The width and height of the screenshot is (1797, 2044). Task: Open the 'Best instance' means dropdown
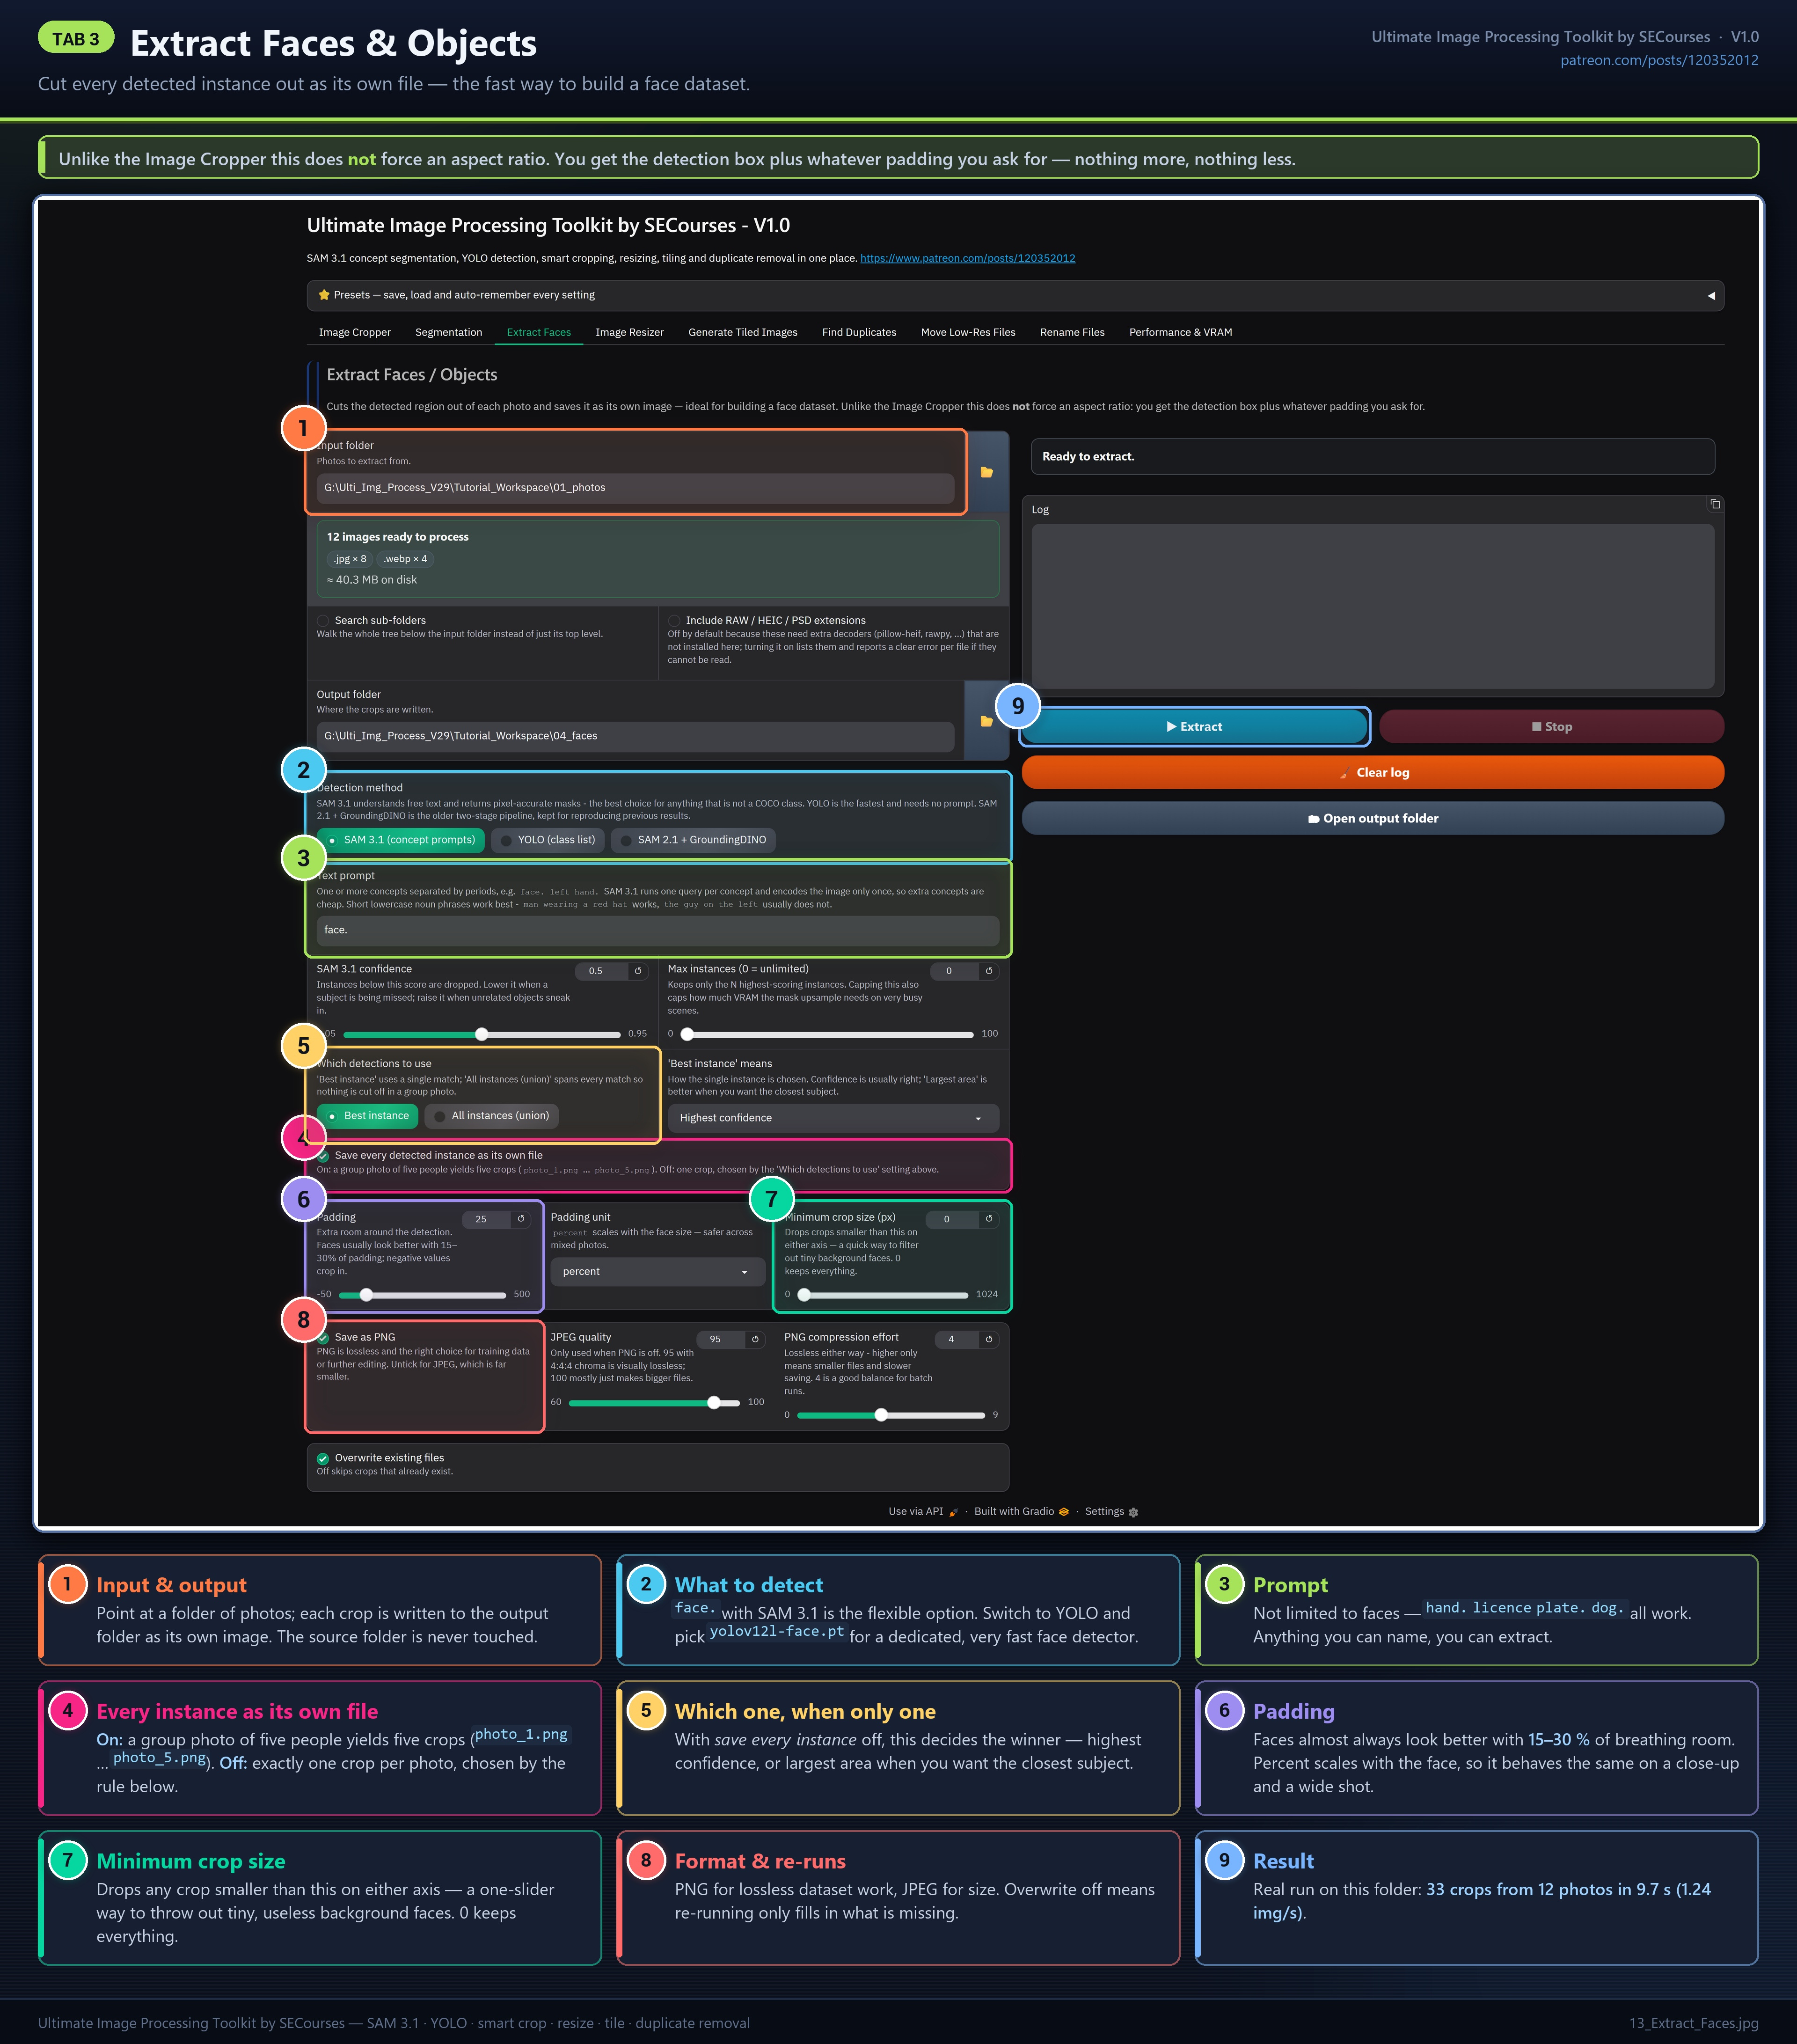tap(833, 1118)
